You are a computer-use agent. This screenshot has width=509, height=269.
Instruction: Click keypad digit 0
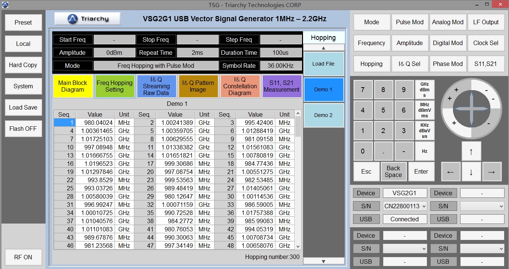coord(363,151)
